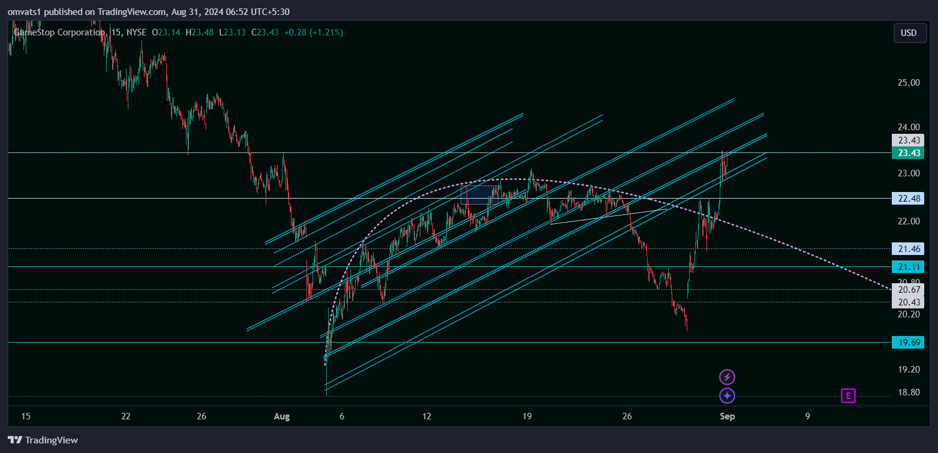Click the 24.00 price axis value
Viewport: 938px width, 453px height.
coord(909,127)
